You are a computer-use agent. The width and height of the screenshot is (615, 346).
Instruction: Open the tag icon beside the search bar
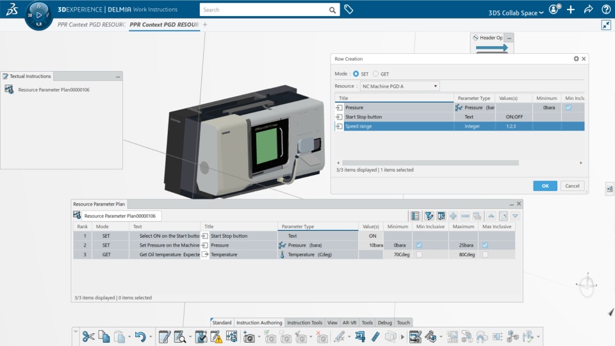point(348,10)
